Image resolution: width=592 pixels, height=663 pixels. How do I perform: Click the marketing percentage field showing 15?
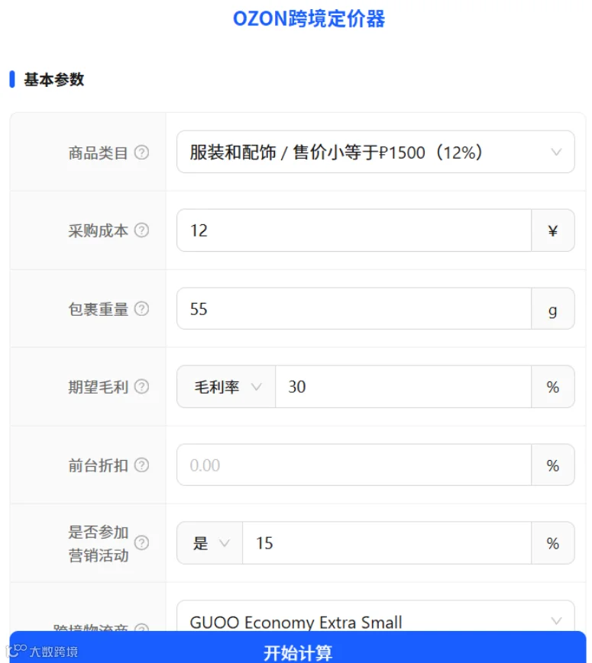(387, 543)
